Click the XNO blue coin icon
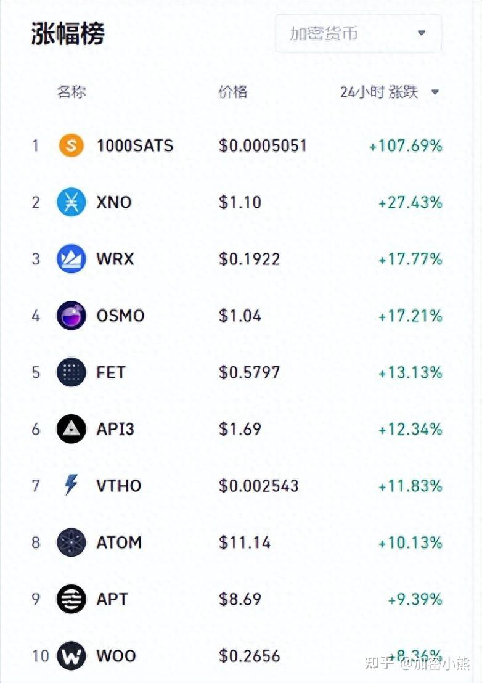Viewport: 482px width, 683px height. pyautogui.click(x=71, y=202)
